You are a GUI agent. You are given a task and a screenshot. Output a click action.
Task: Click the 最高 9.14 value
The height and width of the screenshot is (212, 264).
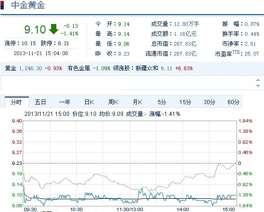pyautogui.click(x=124, y=34)
